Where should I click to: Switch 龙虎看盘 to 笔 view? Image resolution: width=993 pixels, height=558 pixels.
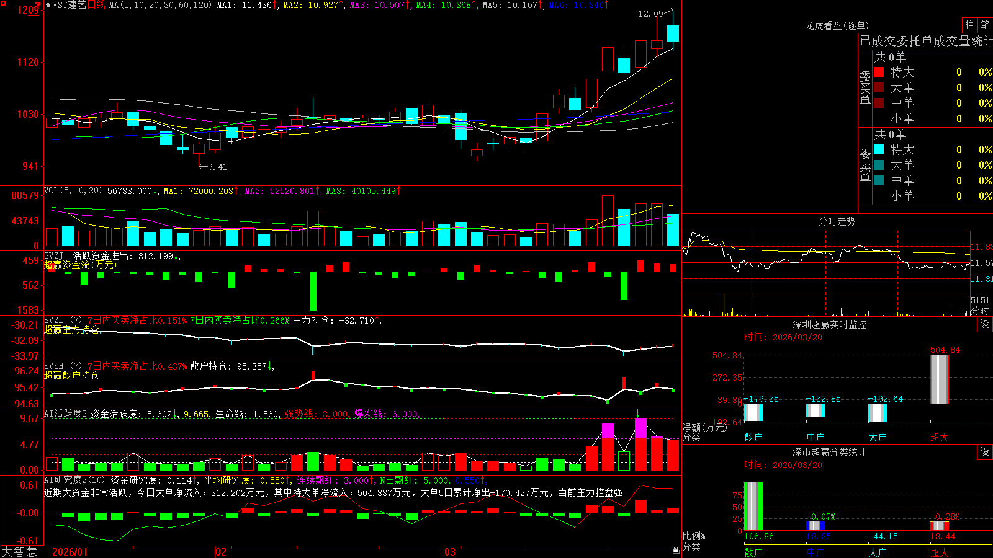tap(985, 25)
